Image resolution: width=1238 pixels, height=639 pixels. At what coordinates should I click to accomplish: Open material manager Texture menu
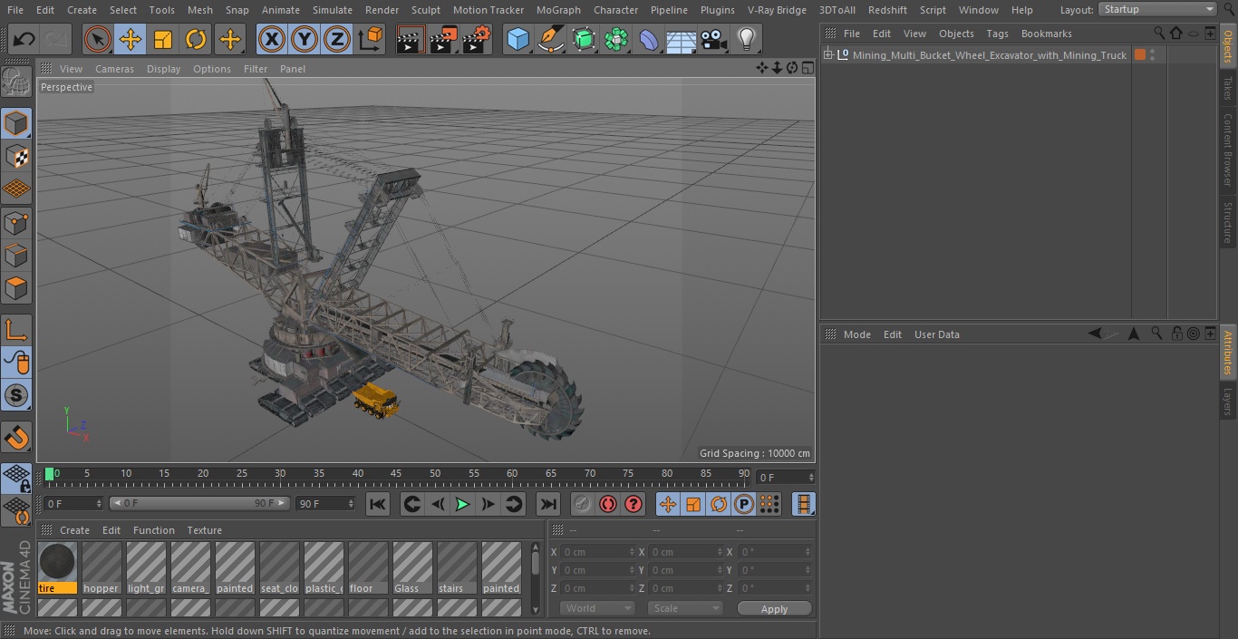click(204, 530)
